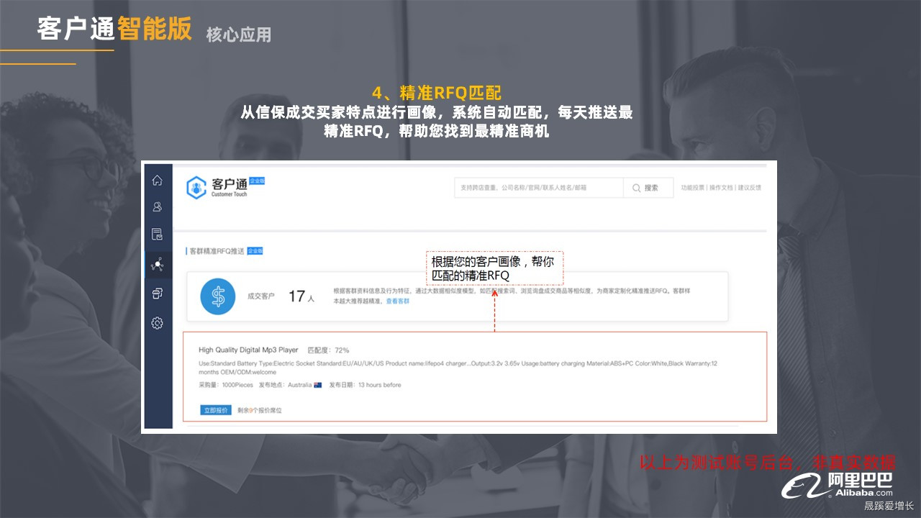Click the 发布日期: 13 hours before text
921x518 pixels.
point(365,385)
